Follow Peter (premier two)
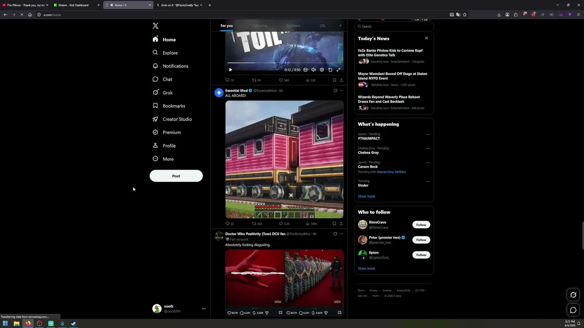 click(421, 240)
